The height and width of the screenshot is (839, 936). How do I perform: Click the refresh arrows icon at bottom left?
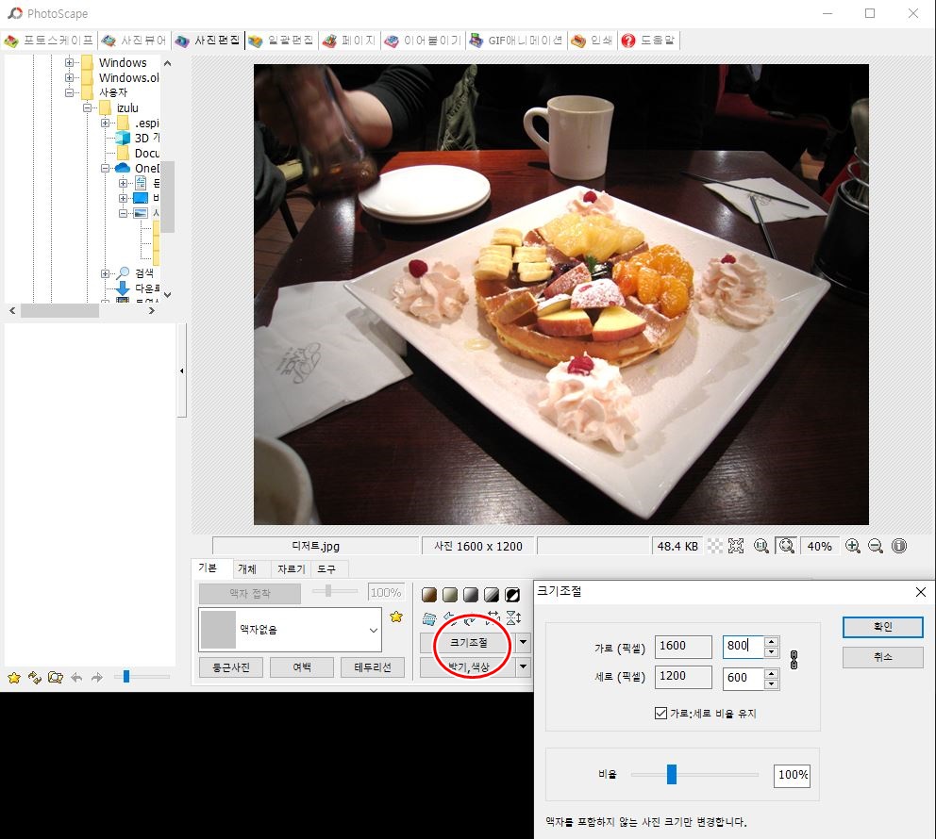(35, 678)
